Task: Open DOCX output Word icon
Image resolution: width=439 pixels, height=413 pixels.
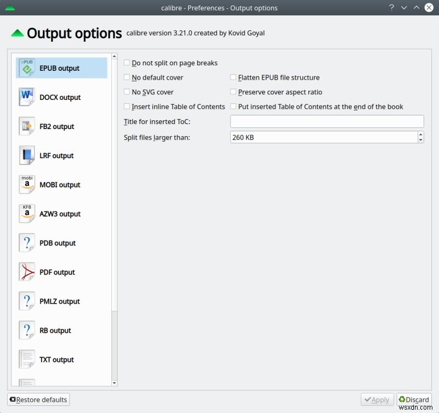Action: click(x=27, y=97)
